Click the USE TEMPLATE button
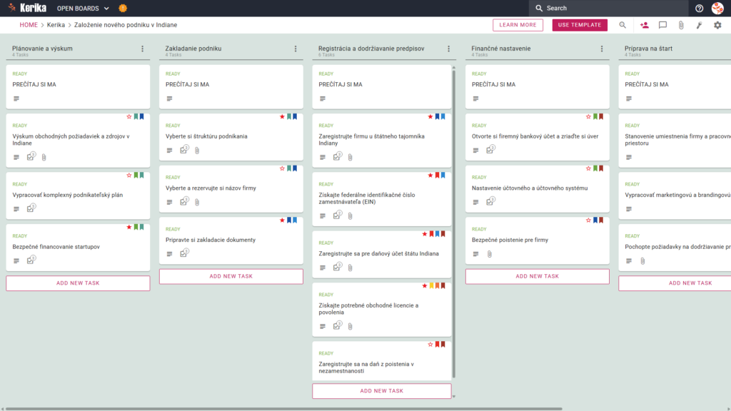This screenshot has height=411, width=731. pyautogui.click(x=580, y=25)
